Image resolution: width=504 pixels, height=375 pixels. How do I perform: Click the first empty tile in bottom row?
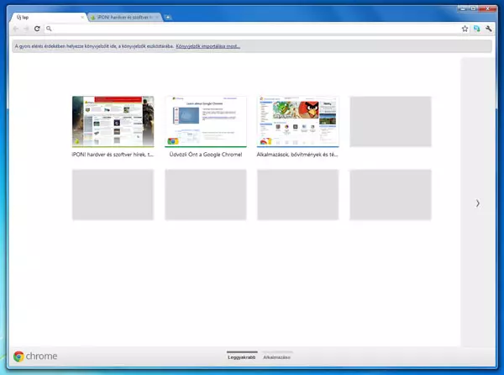(113, 194)
